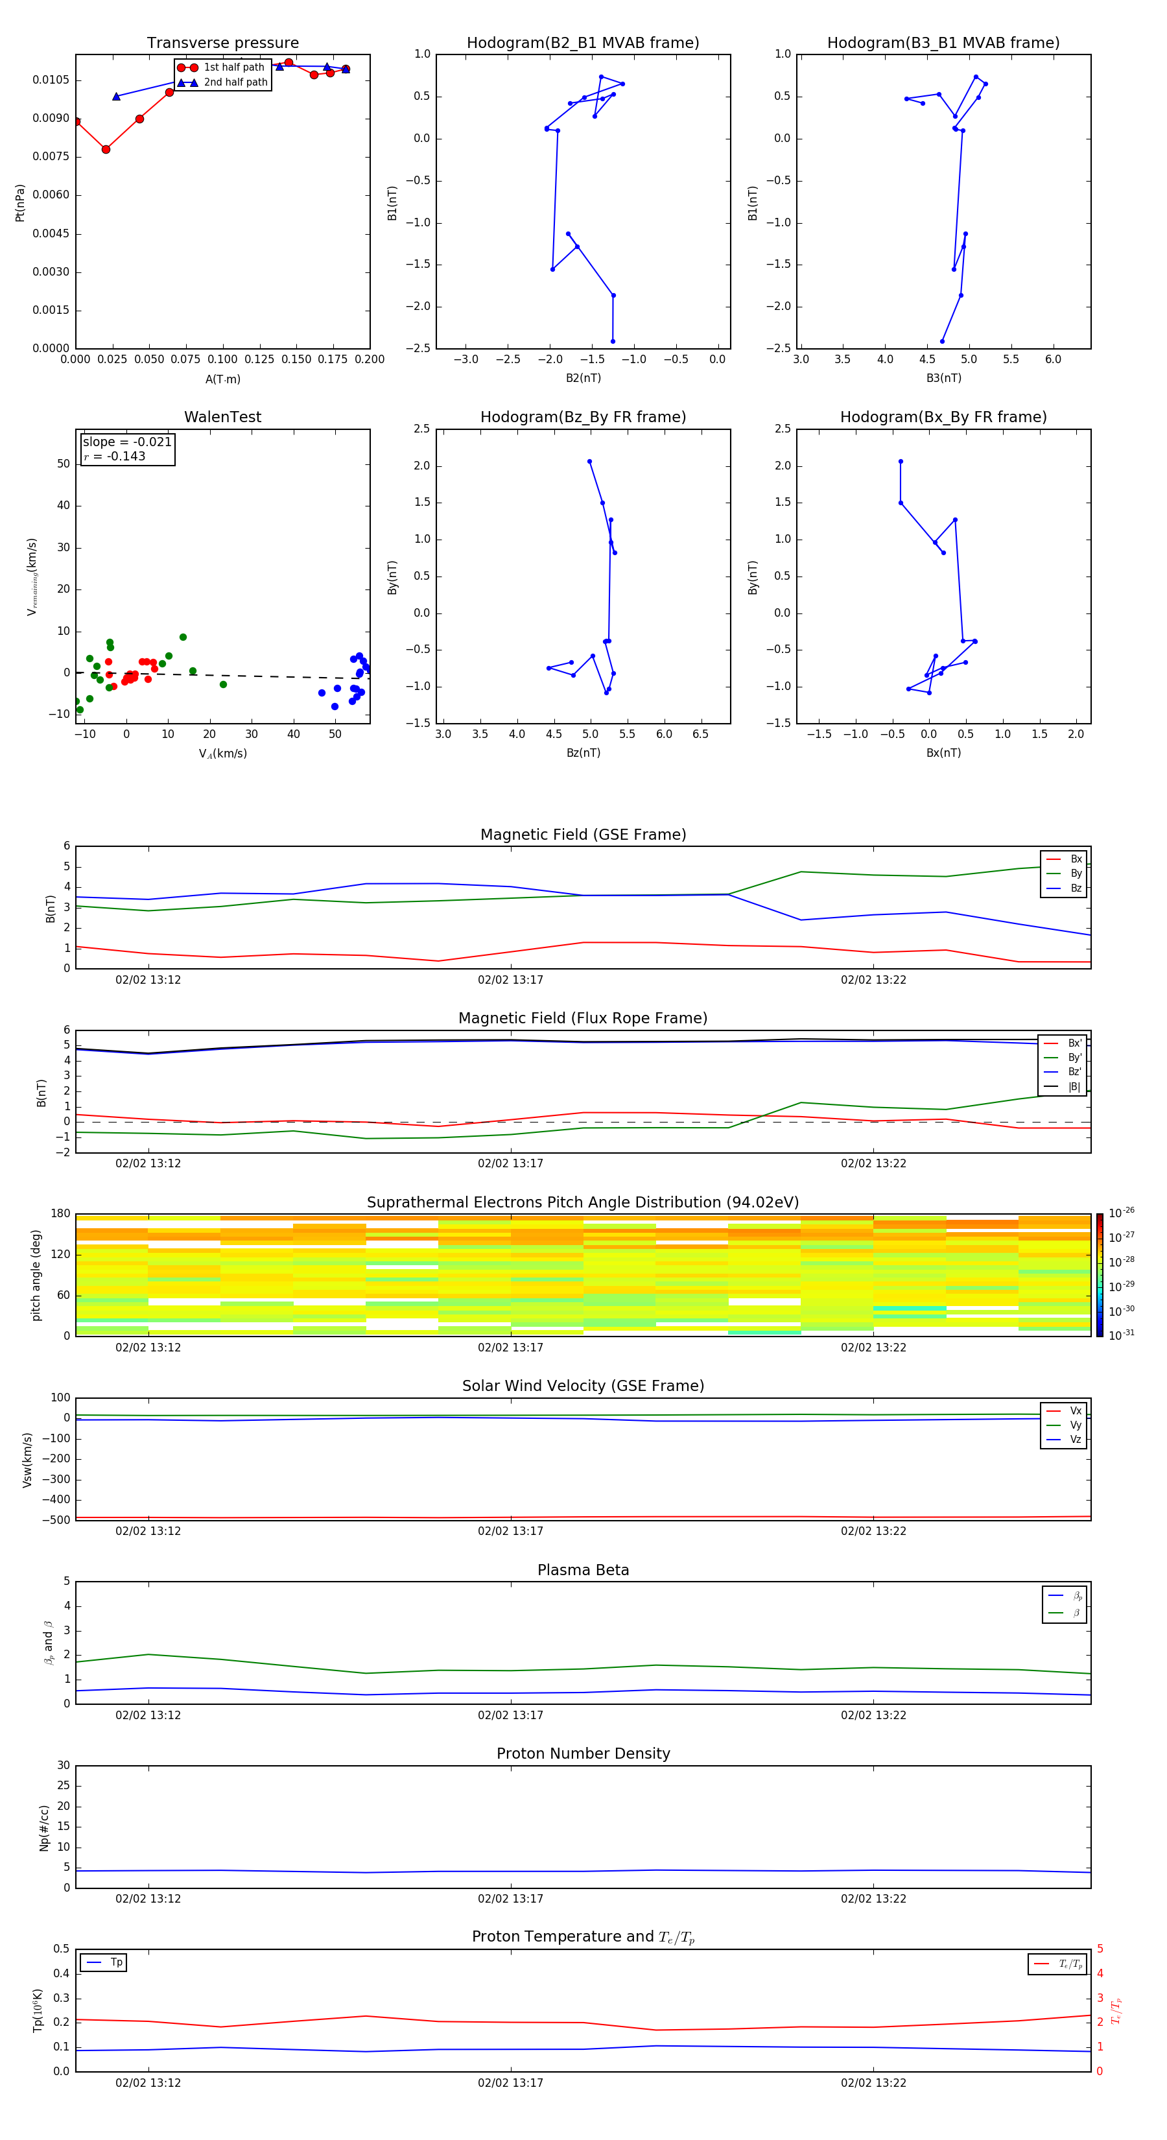Click the 'Tp' legend entry

pos(104,1962)
